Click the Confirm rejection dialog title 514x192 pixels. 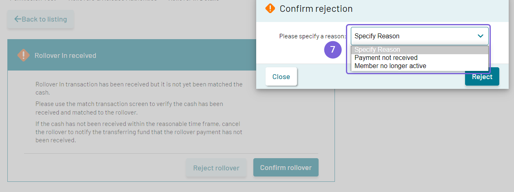(x=316, y=9)
